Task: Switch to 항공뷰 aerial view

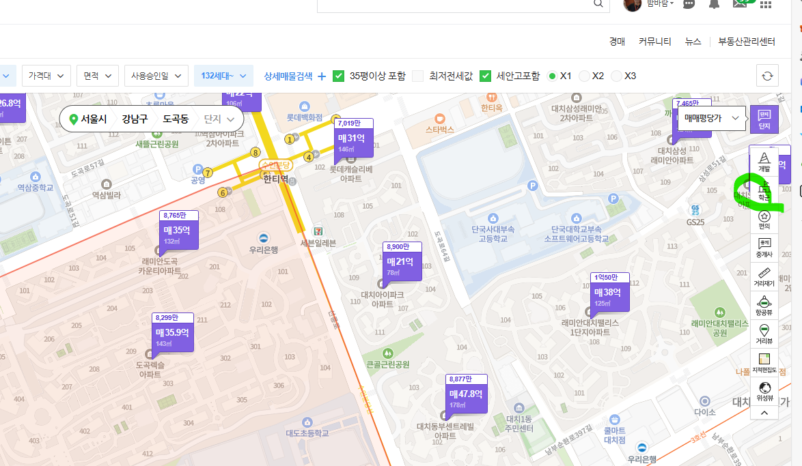Action: click(764, 306)
